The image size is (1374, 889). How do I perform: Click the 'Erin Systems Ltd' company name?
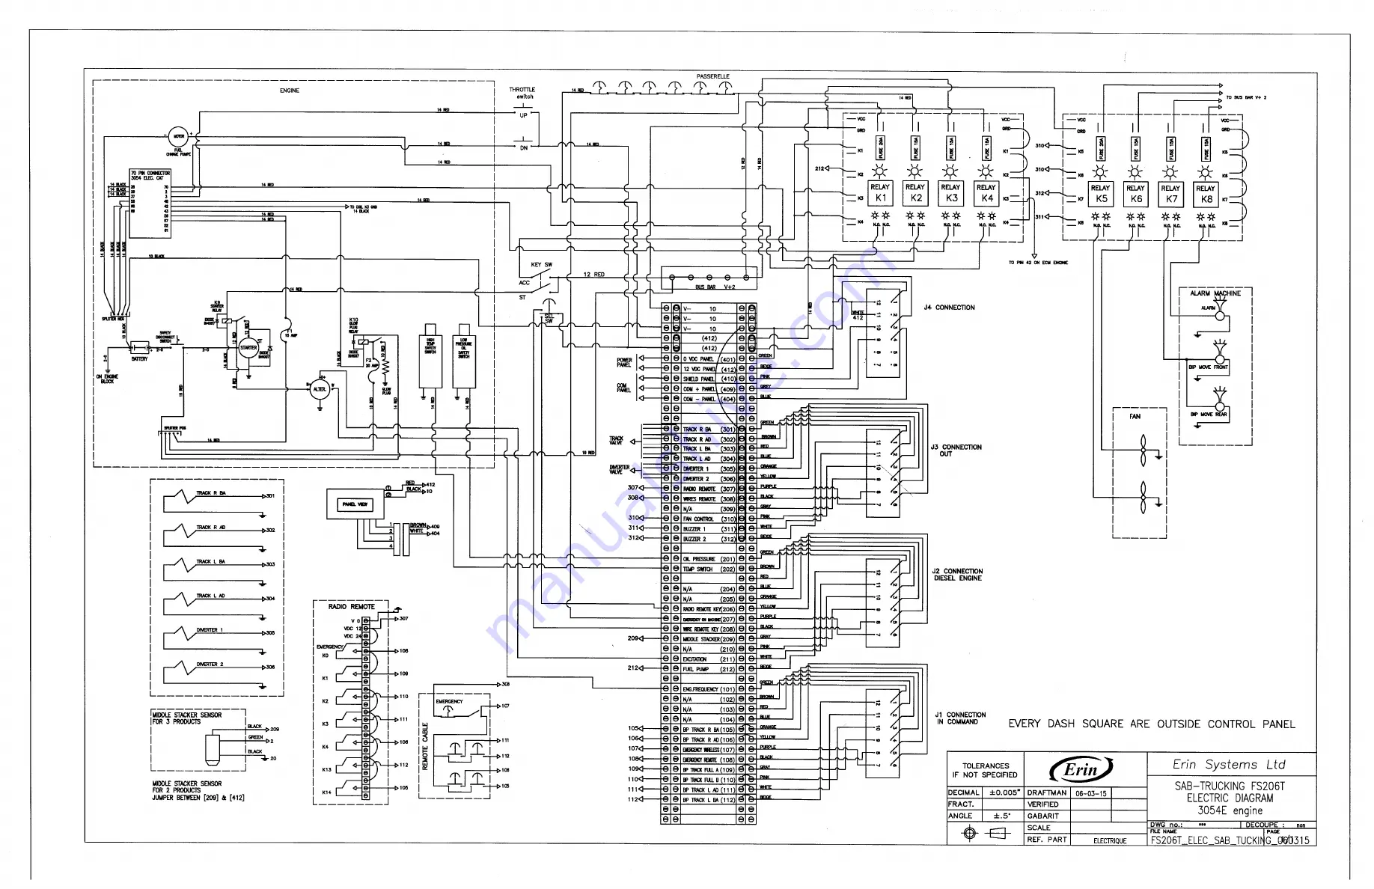[1229, 765]
